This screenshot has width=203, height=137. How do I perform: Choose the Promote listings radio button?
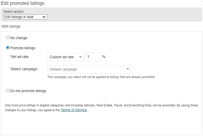[x=8, y=48]
